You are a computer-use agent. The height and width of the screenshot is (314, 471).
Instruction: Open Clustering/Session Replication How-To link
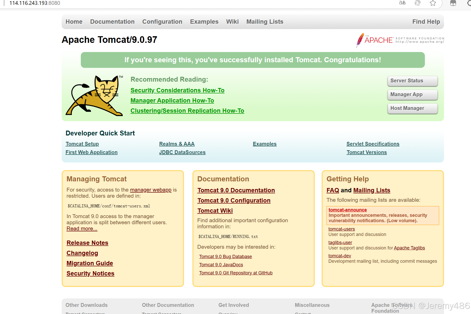[187, 111]
